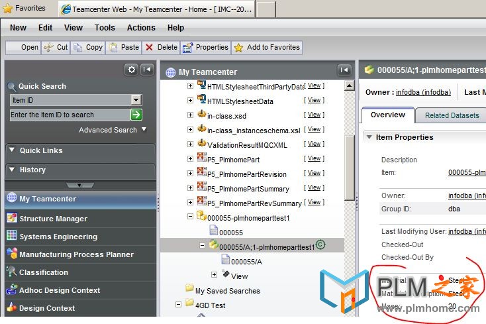The height and width of the screenshot is (324, 486).
Task: Click the tree vertical scrollbar thumb
Action: coord(350,168)
